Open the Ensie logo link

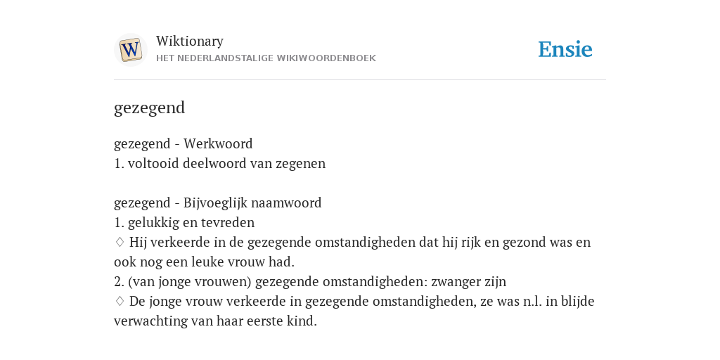(x=565, y=50)
